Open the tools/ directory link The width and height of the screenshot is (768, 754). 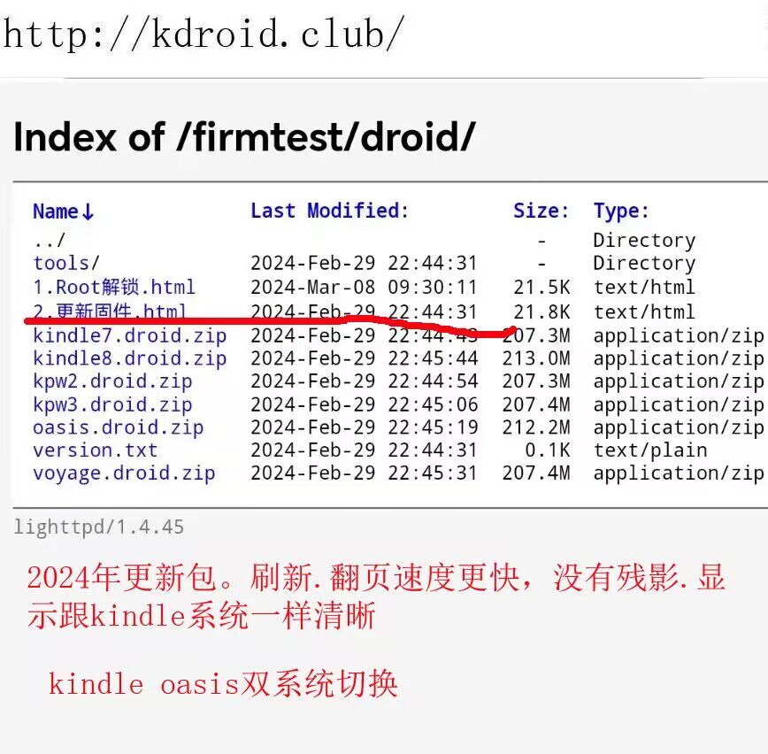pos(66,263)
